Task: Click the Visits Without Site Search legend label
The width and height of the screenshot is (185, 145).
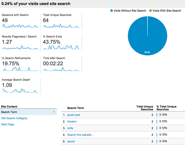Action: tap(130, 11)
